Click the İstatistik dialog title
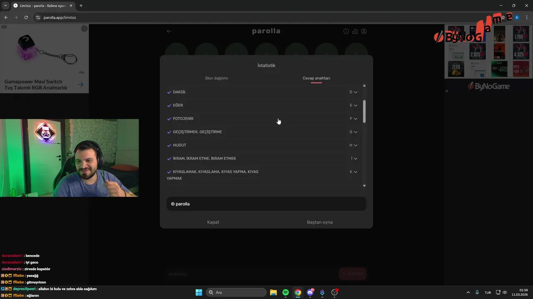Viewport: 533px width, 299px height. [266, 66]
